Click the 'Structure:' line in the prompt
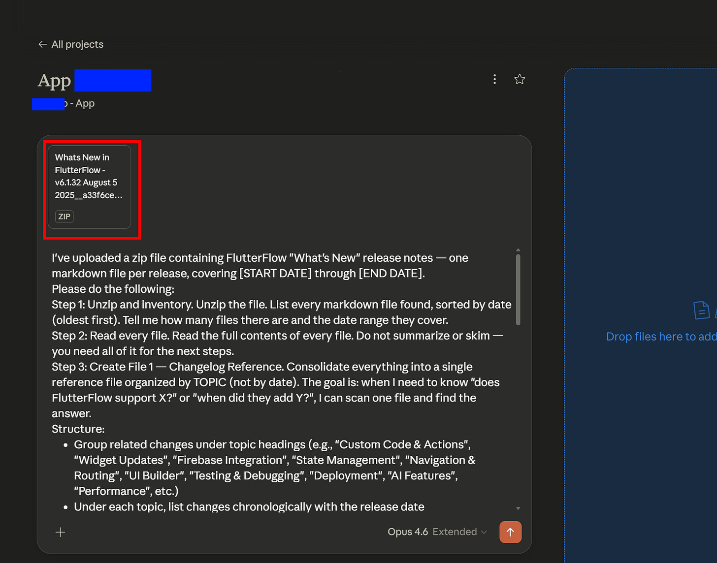 (78, 429)
